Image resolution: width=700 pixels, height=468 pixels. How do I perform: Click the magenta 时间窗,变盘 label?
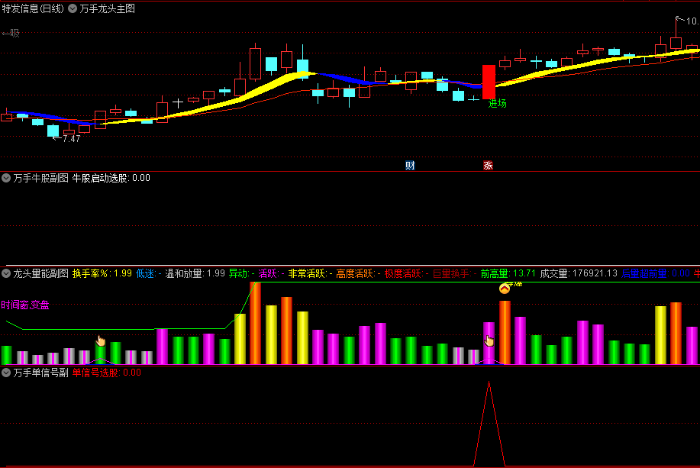pyautogui.click(x=25, y=305)
